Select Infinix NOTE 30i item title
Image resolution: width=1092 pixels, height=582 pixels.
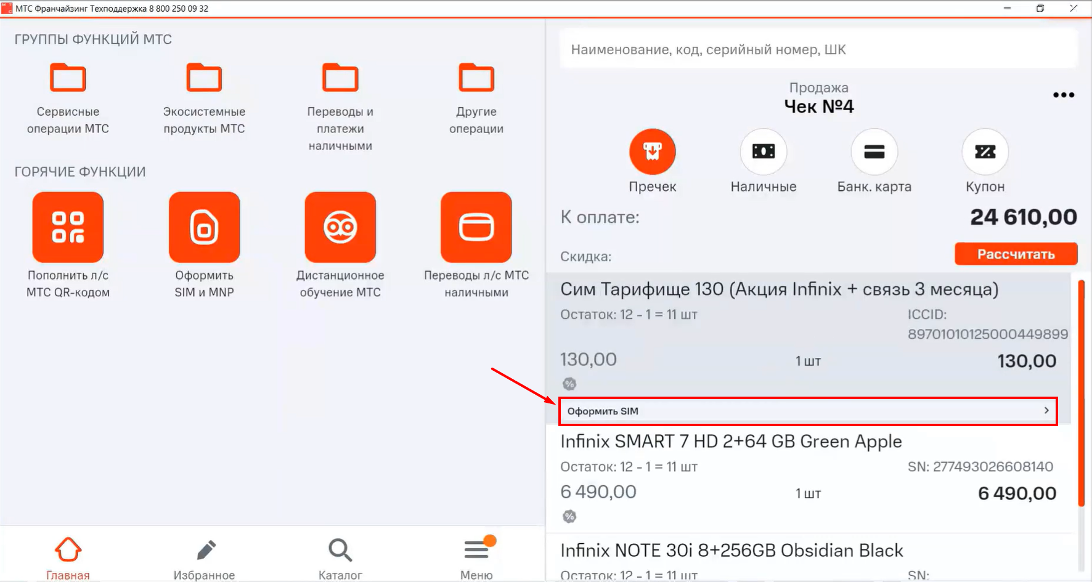click(x=731, y=551)
